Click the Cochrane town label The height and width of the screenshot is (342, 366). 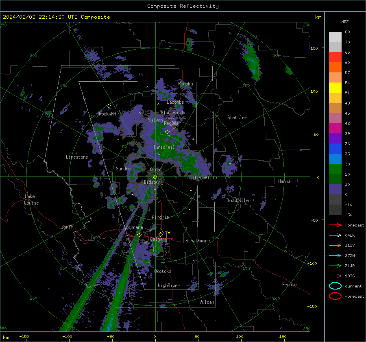click(x=133, y=227)
